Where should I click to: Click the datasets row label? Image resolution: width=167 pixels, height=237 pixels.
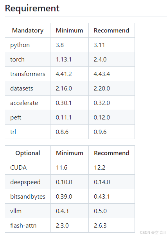click(x=22, y=89)
